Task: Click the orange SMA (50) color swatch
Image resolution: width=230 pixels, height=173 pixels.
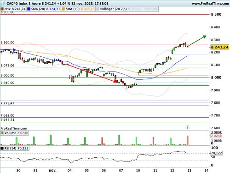Action: [x=63, y=9]
